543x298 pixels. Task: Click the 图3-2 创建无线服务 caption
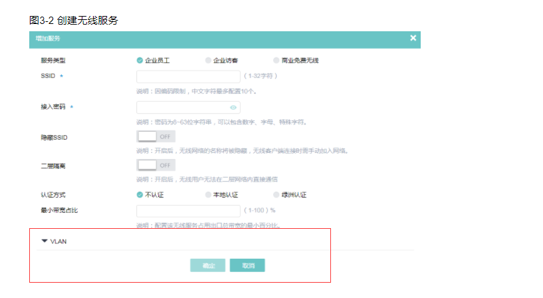pos(73,21)
